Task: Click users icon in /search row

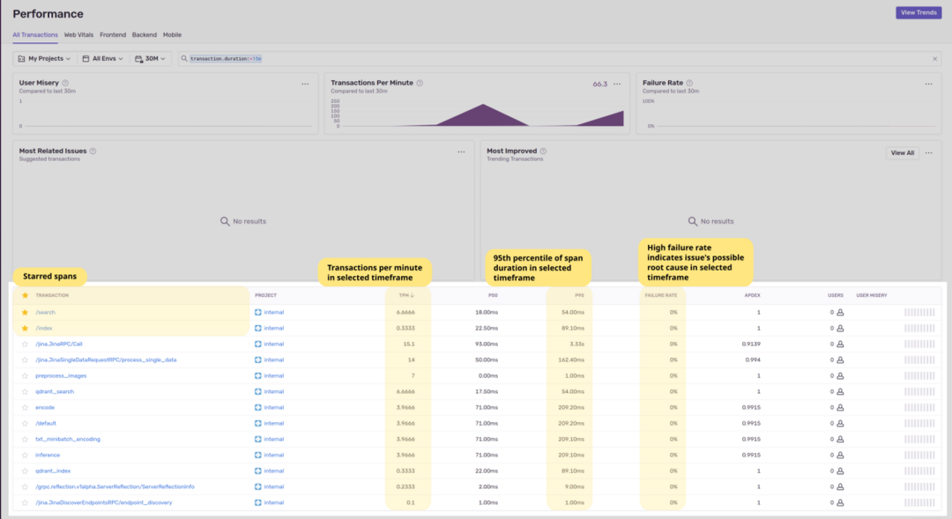Action: 840,313
